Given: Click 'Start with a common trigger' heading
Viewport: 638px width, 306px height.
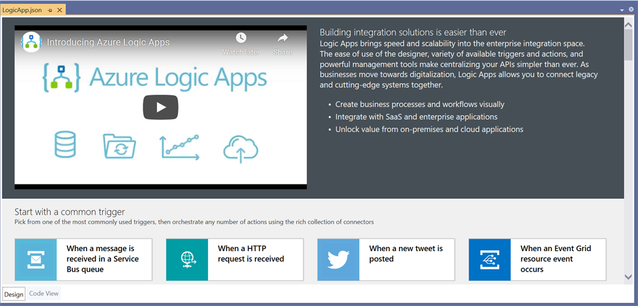Looking at the screenshot, I should (x=70, y=212).
